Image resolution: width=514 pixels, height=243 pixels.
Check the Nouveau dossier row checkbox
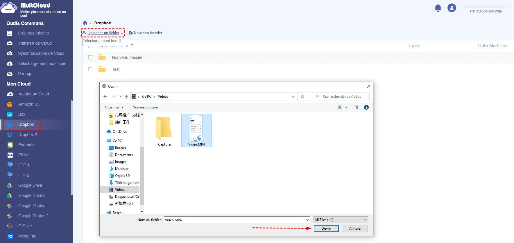90,57
